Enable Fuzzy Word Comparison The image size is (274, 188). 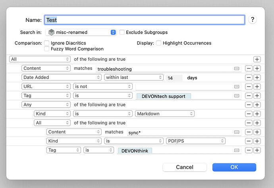coord(47,49)
